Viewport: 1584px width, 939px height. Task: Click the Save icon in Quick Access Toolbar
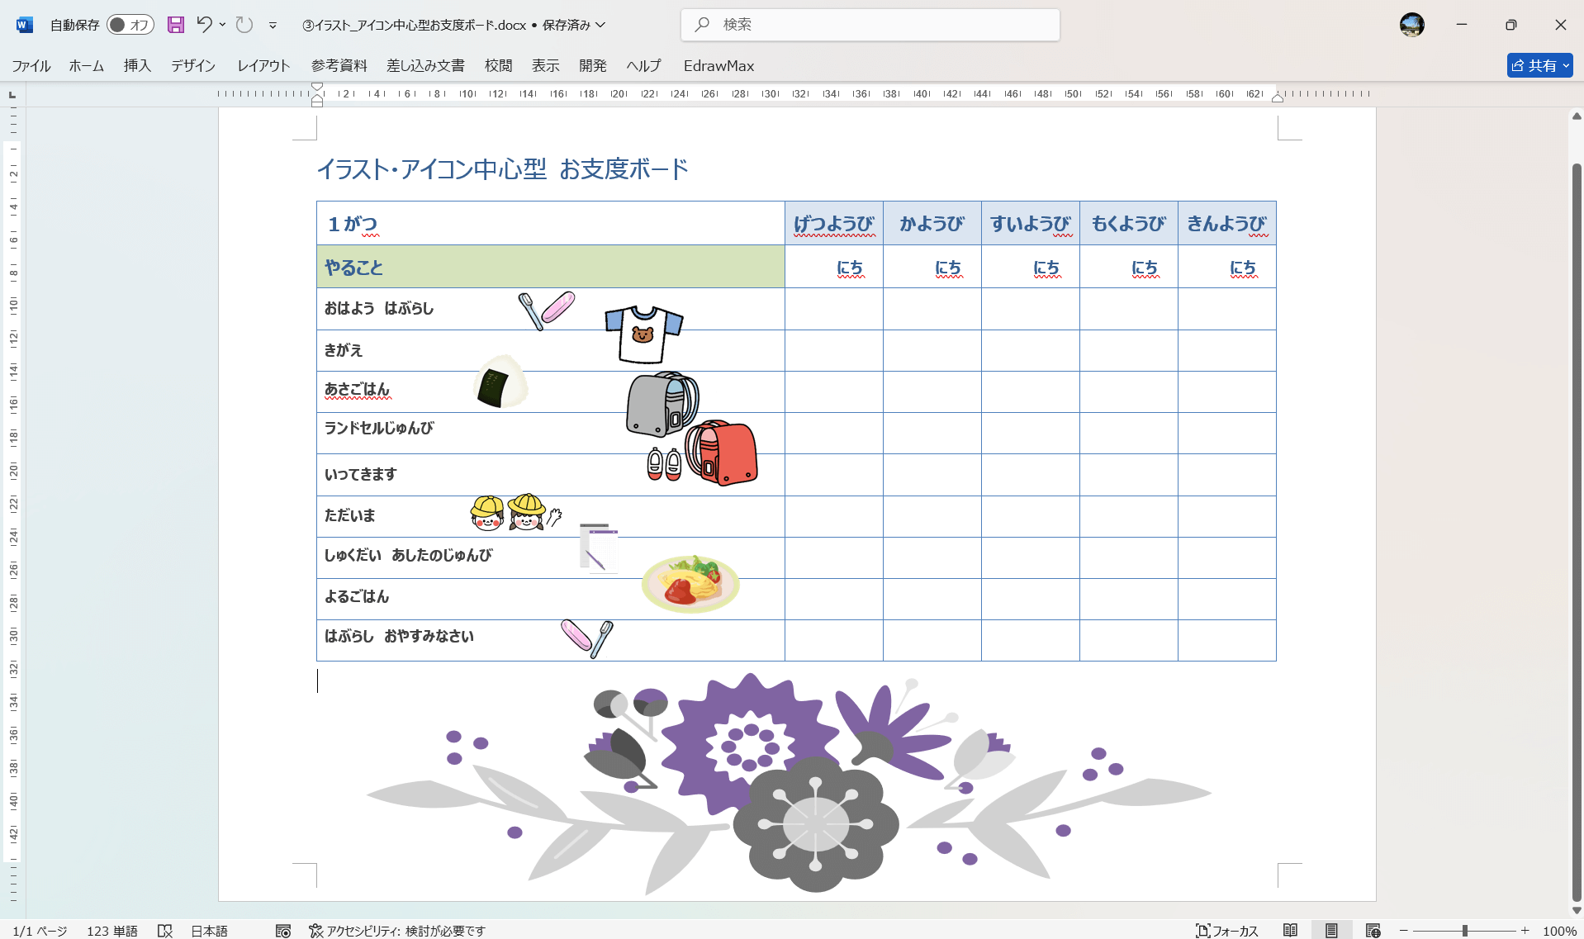pos(175,25)
